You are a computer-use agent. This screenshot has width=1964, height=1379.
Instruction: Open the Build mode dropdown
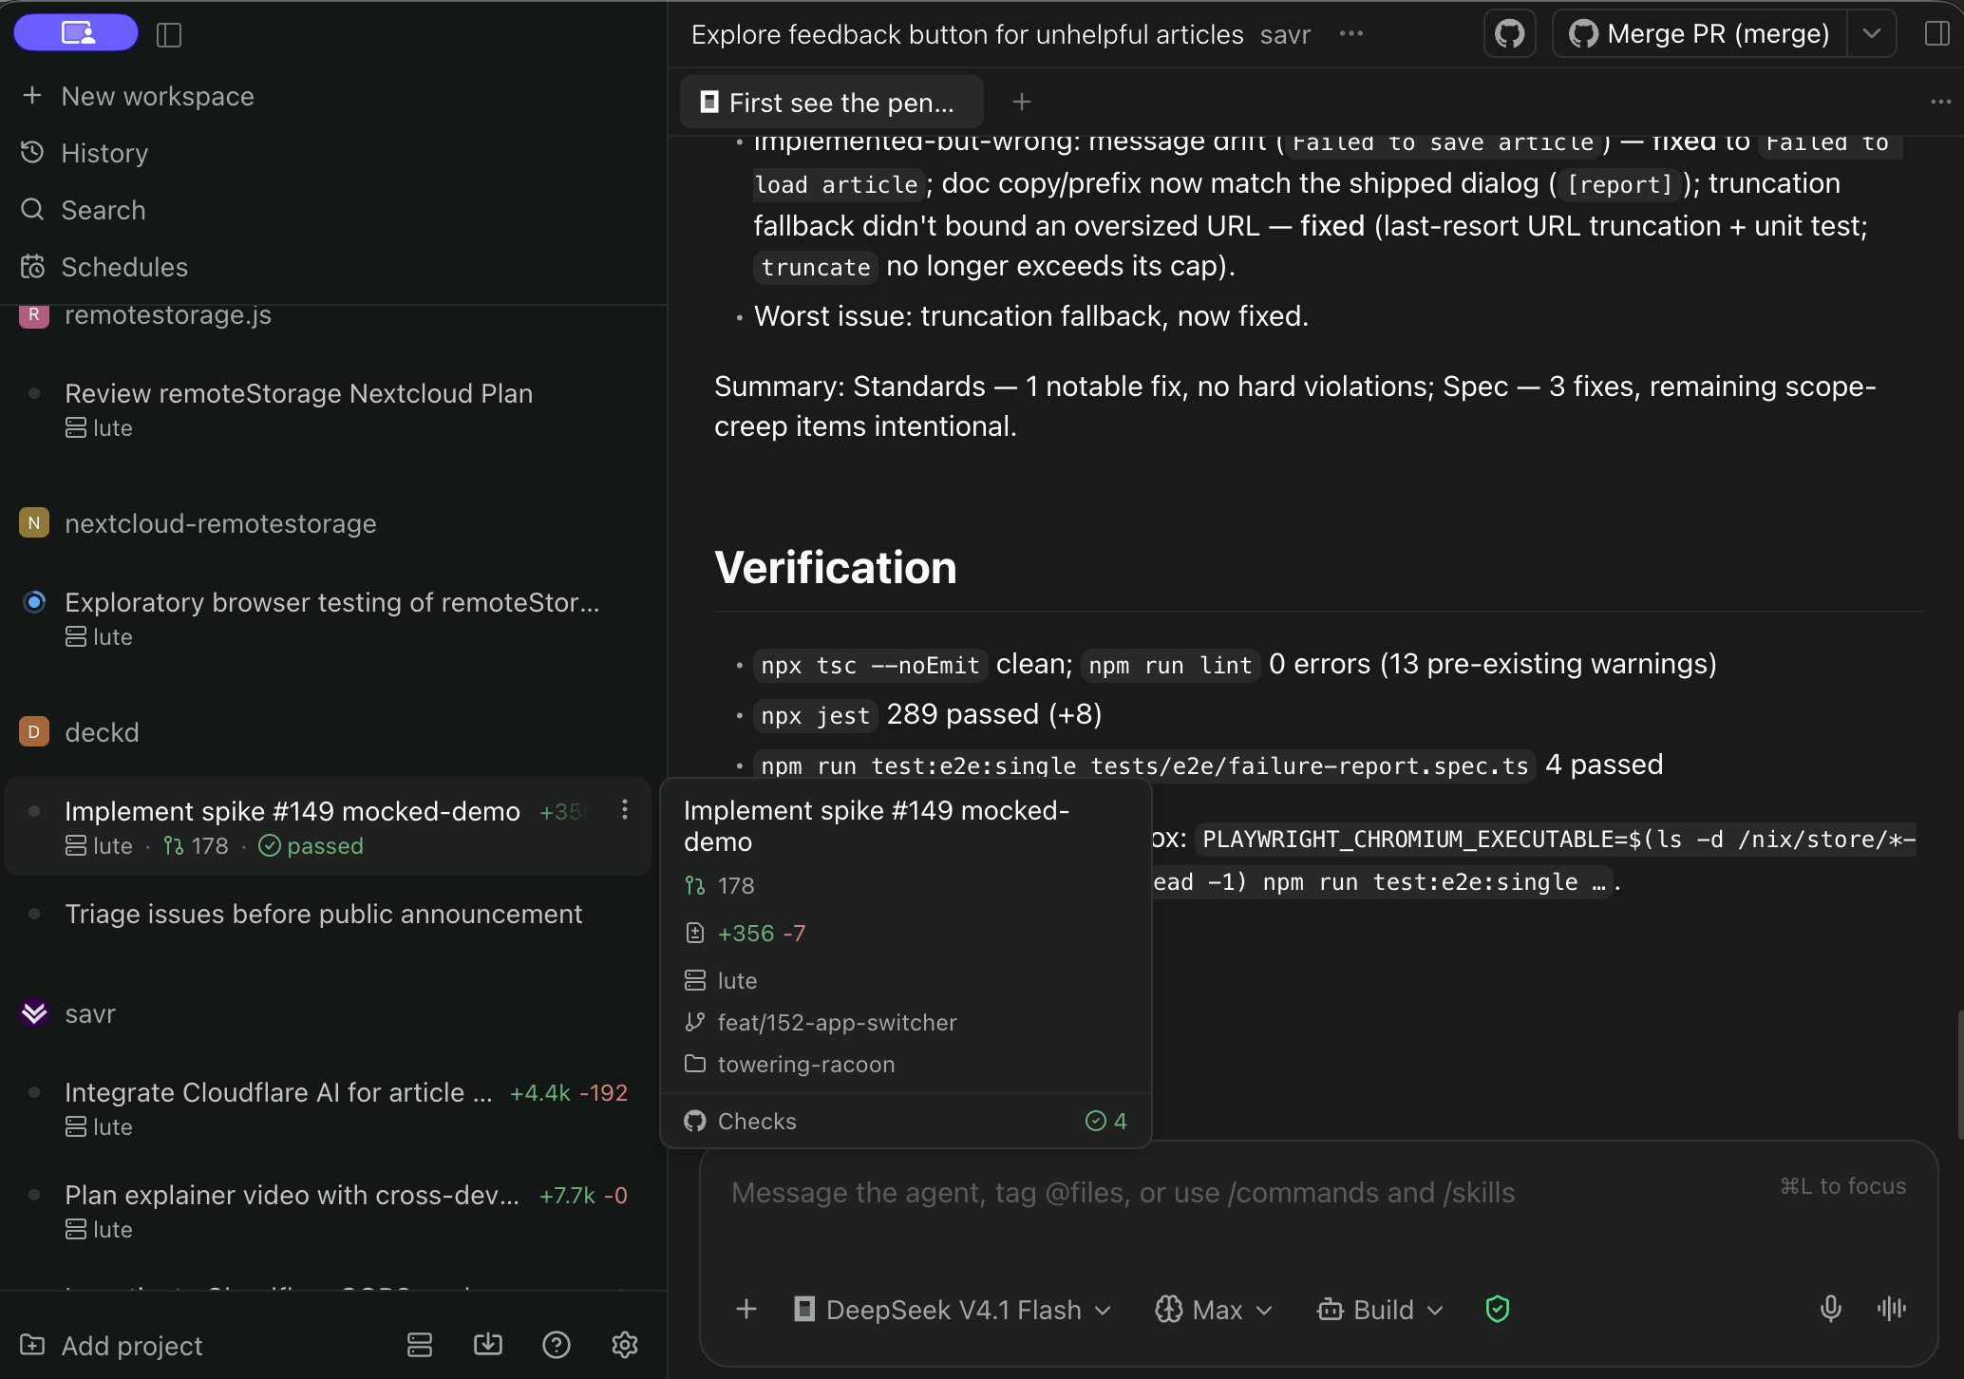click(1380, 1310)
